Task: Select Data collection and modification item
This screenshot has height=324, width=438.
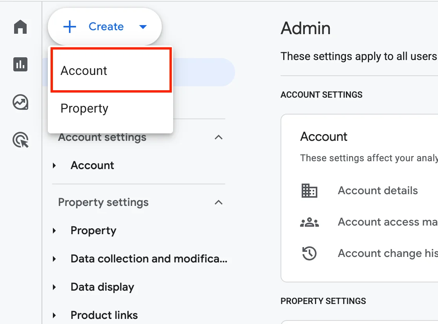Action: (149, 259)
